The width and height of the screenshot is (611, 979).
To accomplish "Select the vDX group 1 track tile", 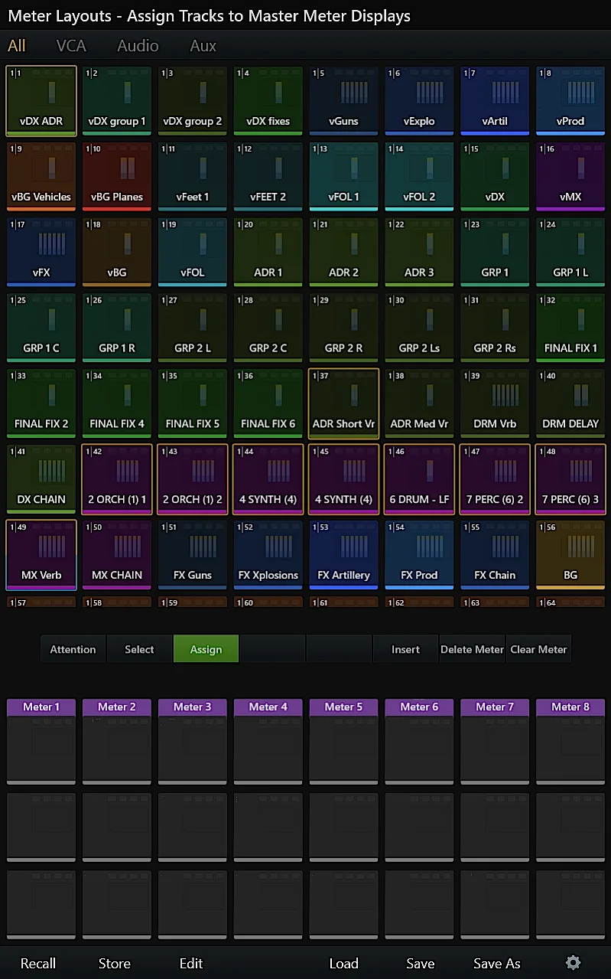I will pyautogui.click(x=117, y=101).
